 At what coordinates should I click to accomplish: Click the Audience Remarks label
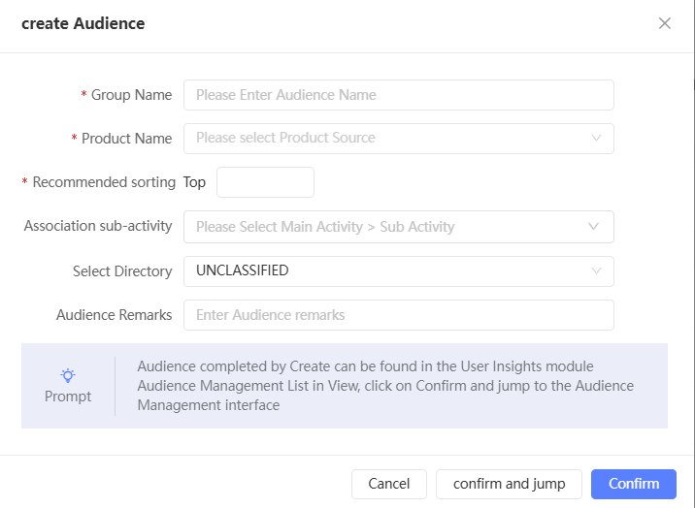pyautogui.click(x=114, y=315)
